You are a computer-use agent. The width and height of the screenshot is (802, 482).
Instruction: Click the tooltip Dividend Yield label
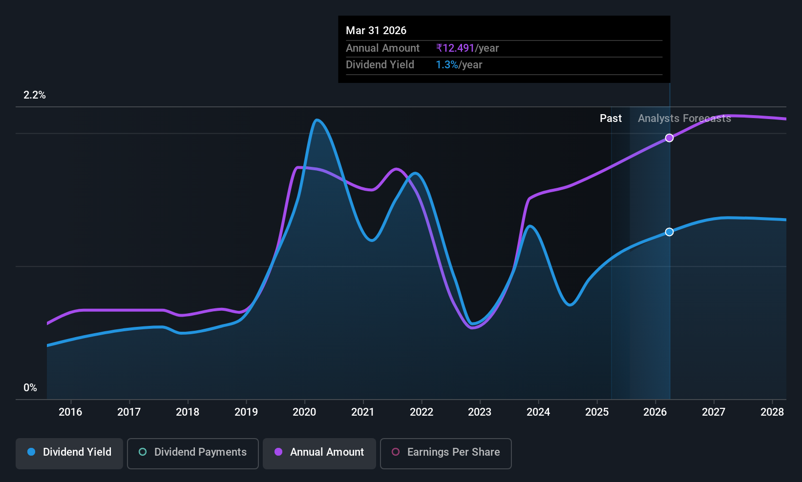380,65
